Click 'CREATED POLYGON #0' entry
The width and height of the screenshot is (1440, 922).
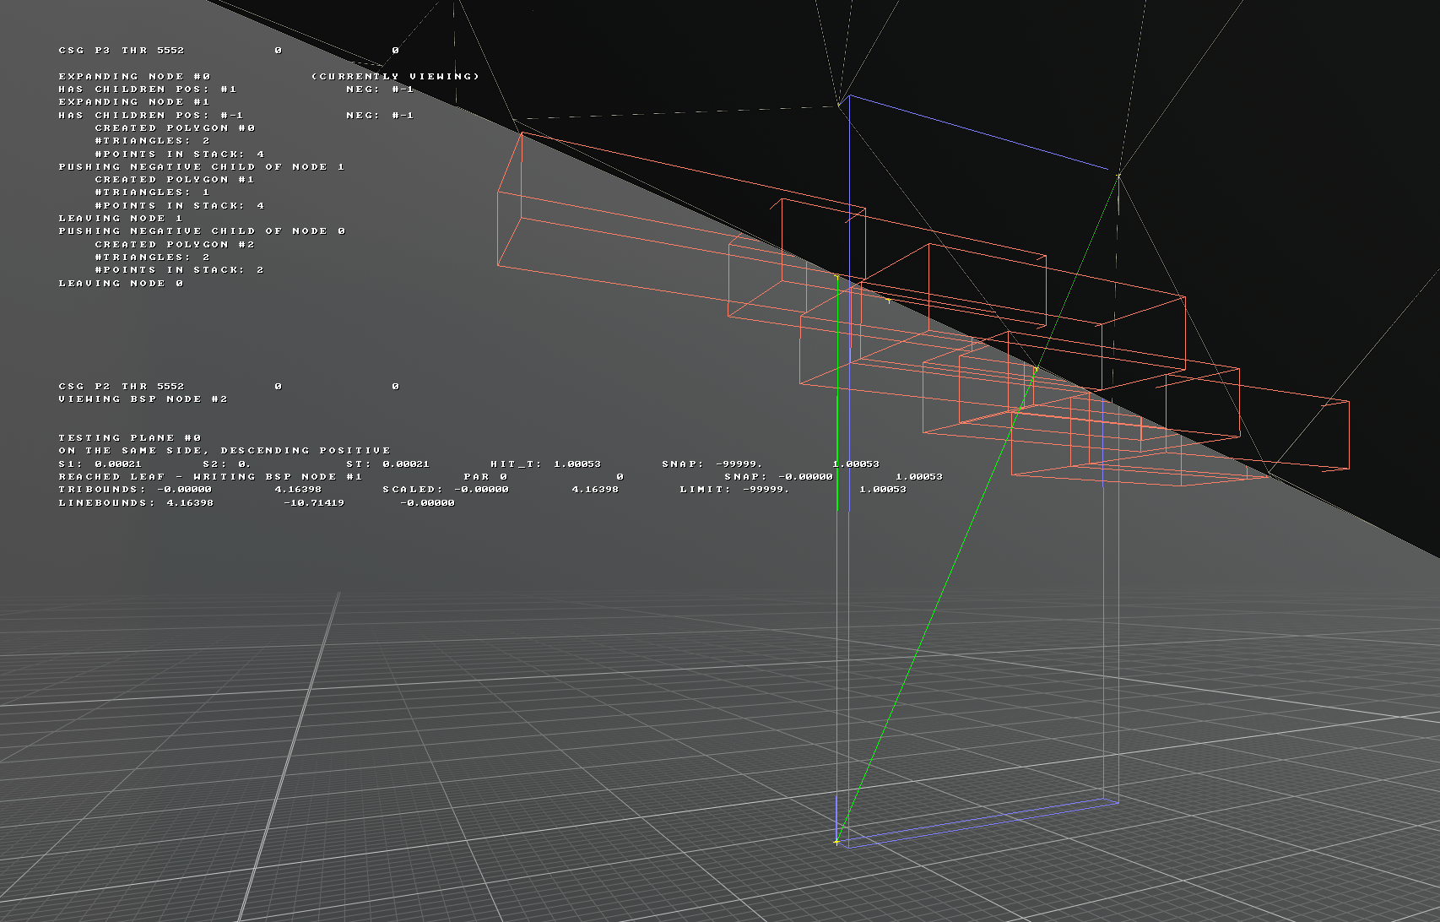pyautogui.click(x=175, y=128)
